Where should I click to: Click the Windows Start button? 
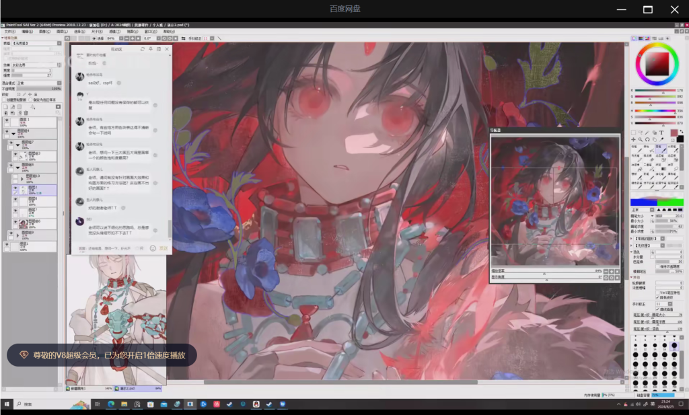(x=6, y=404)
